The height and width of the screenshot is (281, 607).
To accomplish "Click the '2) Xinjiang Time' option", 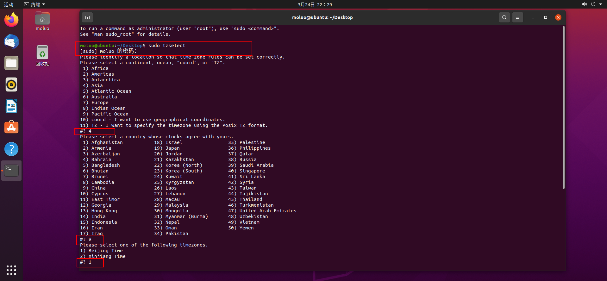I will (x=103, y=256).
